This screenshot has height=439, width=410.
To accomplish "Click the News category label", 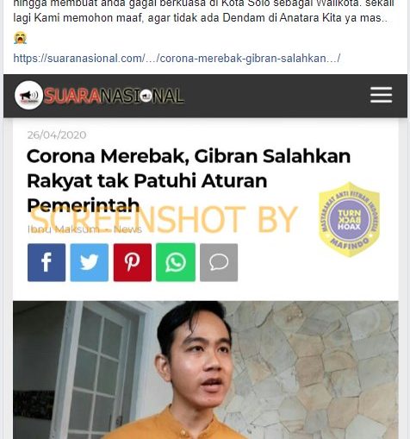I will 127,229.
